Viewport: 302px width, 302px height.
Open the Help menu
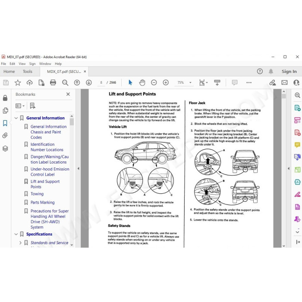[x=58, y=64]
